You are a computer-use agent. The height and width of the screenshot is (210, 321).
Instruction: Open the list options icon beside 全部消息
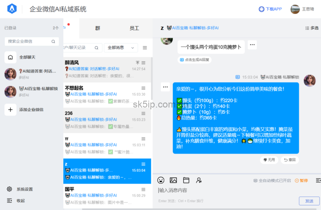pyautogui.click(x=145, y=48)
